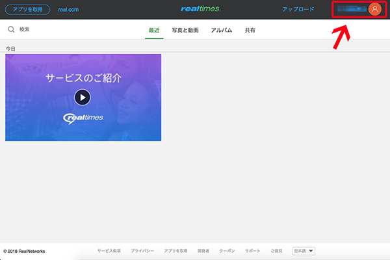Image resolution: width=390 pixels, height=260 pixels.
Task: Open the クーポン footer link
Action: [227, 251]
